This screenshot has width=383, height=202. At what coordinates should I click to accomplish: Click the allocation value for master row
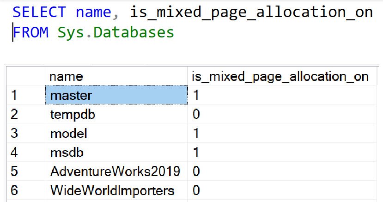(x=282, y=95)
